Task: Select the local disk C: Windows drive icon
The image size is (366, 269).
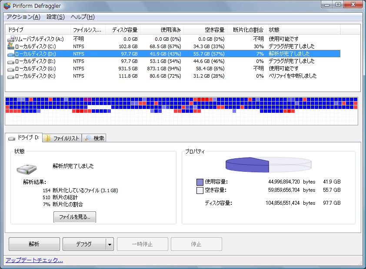Action: [x=11, y=46]
